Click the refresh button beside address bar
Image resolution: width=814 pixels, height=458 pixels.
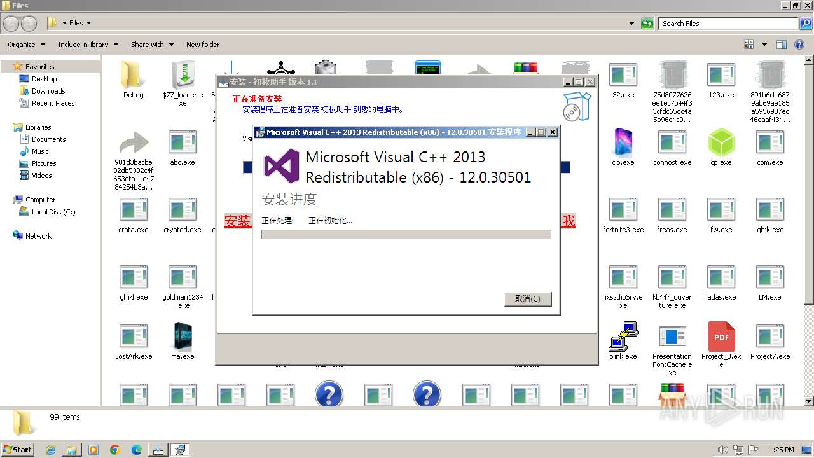(x=647, y=24)
